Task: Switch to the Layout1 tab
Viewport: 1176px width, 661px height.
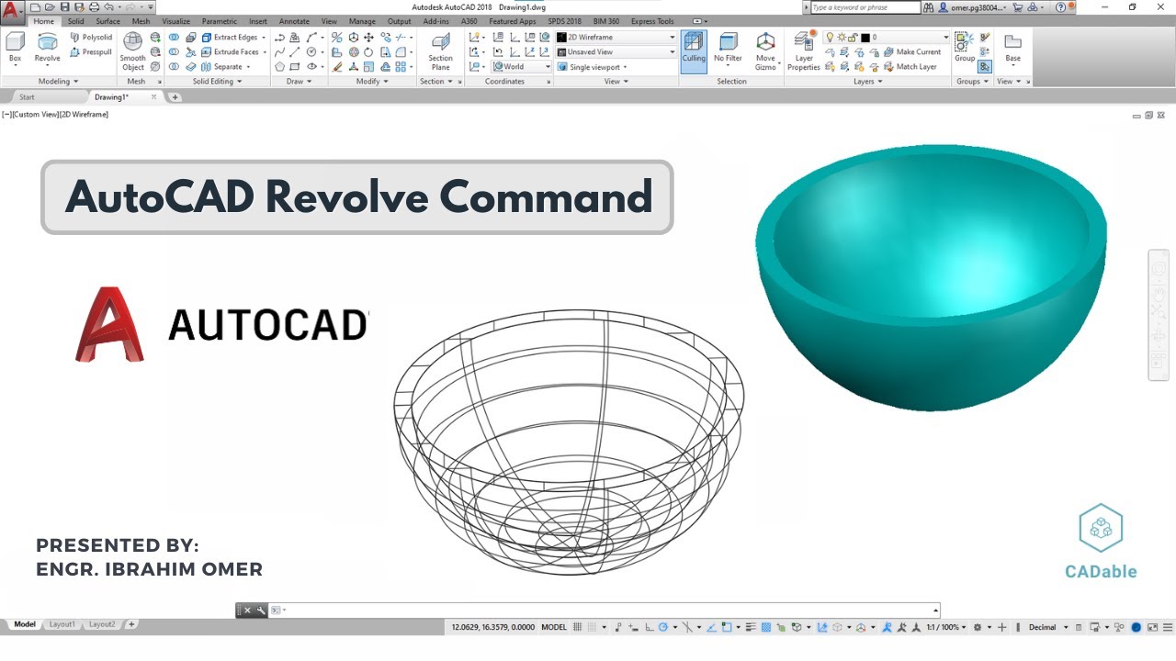Action: (62, 624)
